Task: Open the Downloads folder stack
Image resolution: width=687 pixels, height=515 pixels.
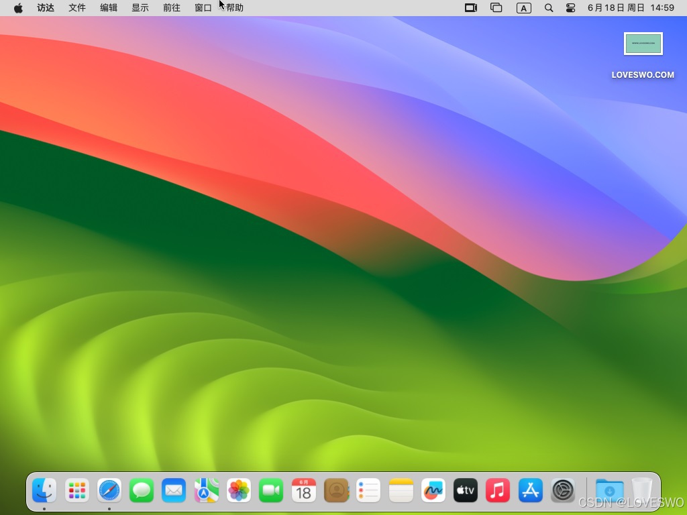Action: 609,490
